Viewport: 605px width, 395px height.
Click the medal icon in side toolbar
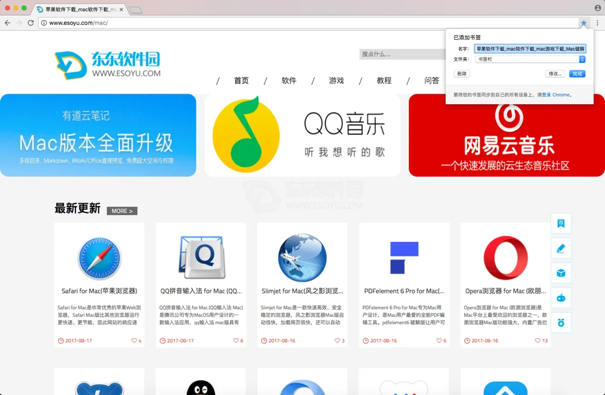click(x=561, y=322)
